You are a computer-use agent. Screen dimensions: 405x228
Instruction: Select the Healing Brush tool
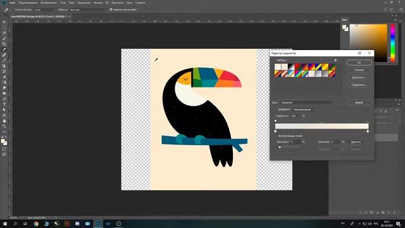coord(4,55)
